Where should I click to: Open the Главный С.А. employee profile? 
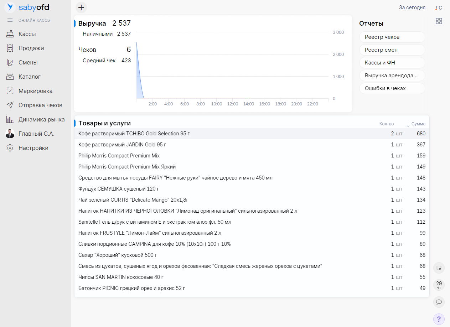(x=36, y=134)
